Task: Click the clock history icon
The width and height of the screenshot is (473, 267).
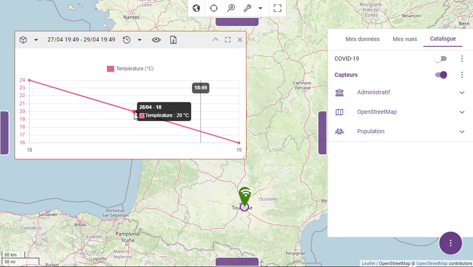Action: point(127,40)
